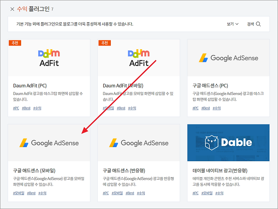This screenshot has width=278, height=209.
Task: Click #수익 tag under Daum AdFit (PC)
Action: pyautogui.click(x=37, y=108)
